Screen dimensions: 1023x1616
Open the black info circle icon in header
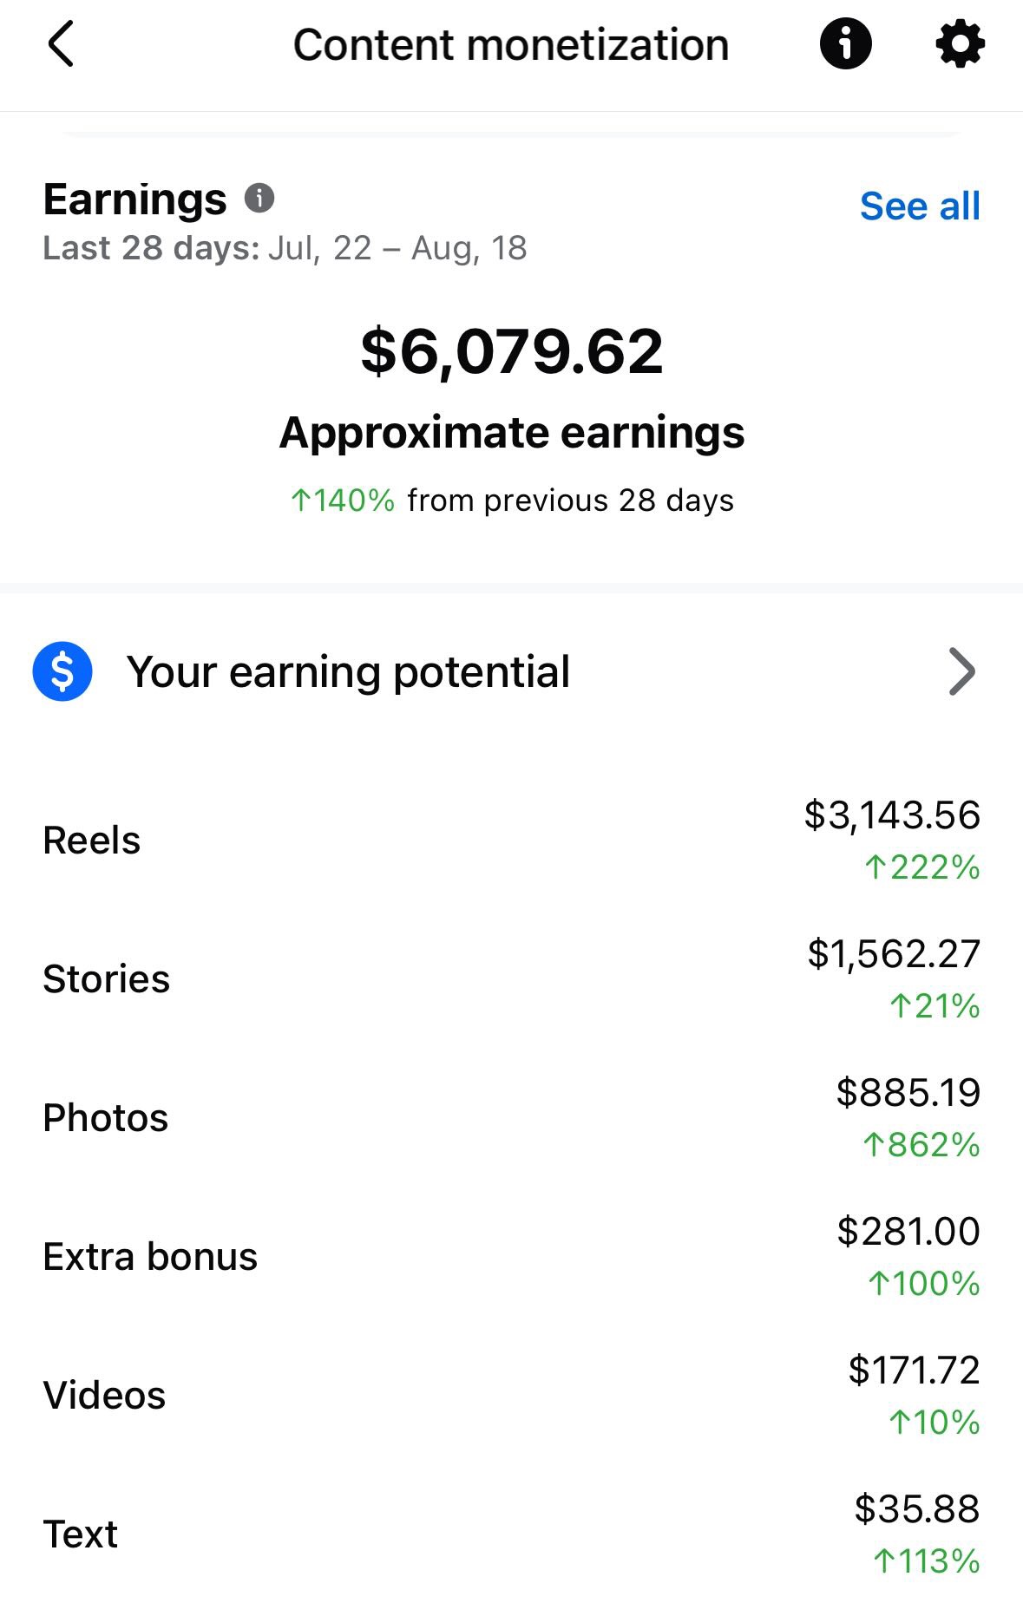[x=845, y=44]
